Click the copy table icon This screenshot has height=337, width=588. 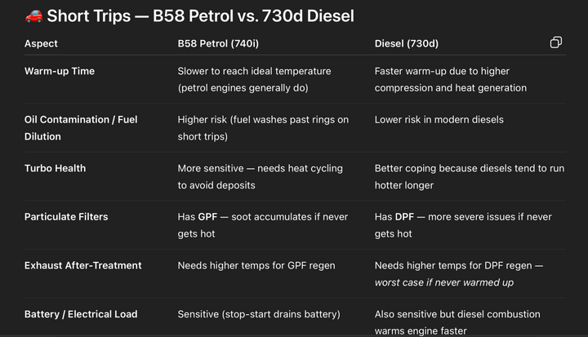click(555, 42)
